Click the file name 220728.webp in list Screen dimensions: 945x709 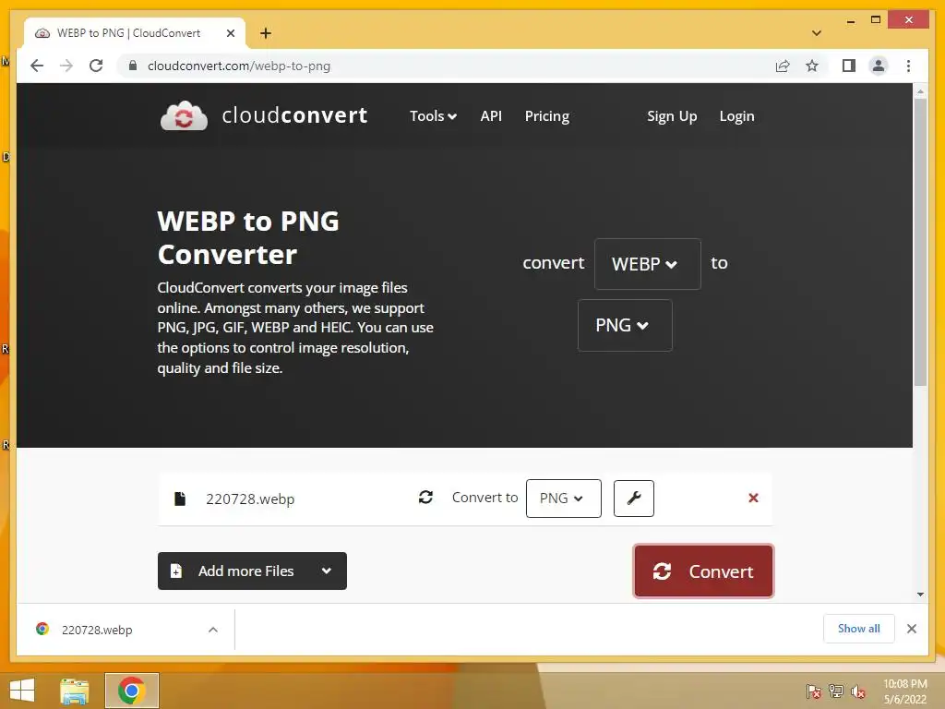click(250, 499)
